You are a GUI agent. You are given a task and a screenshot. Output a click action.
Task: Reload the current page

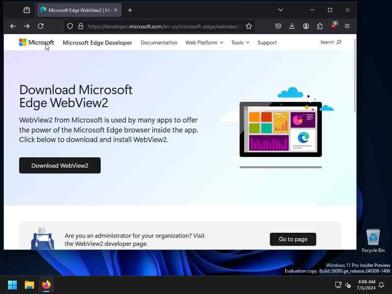(41, 26)
